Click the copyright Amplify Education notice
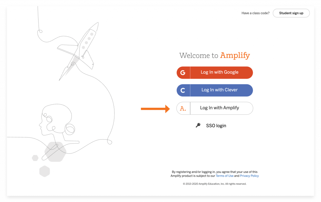The width and height of the screenshot is (321, 202). click(214, 184)
